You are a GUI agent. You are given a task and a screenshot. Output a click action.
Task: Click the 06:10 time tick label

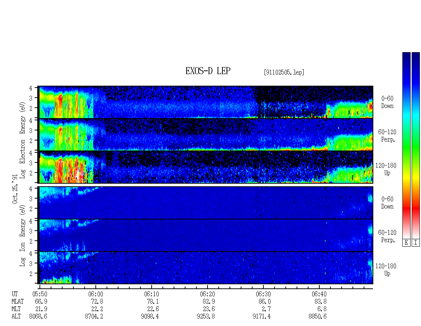pyautogui.click(x=151, y=294)
